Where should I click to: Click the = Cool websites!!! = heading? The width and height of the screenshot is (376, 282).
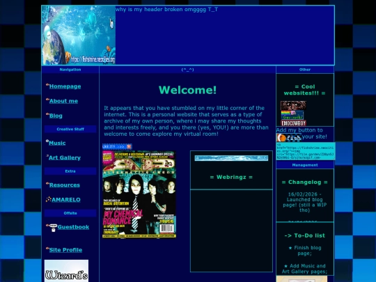pos(304,90)
